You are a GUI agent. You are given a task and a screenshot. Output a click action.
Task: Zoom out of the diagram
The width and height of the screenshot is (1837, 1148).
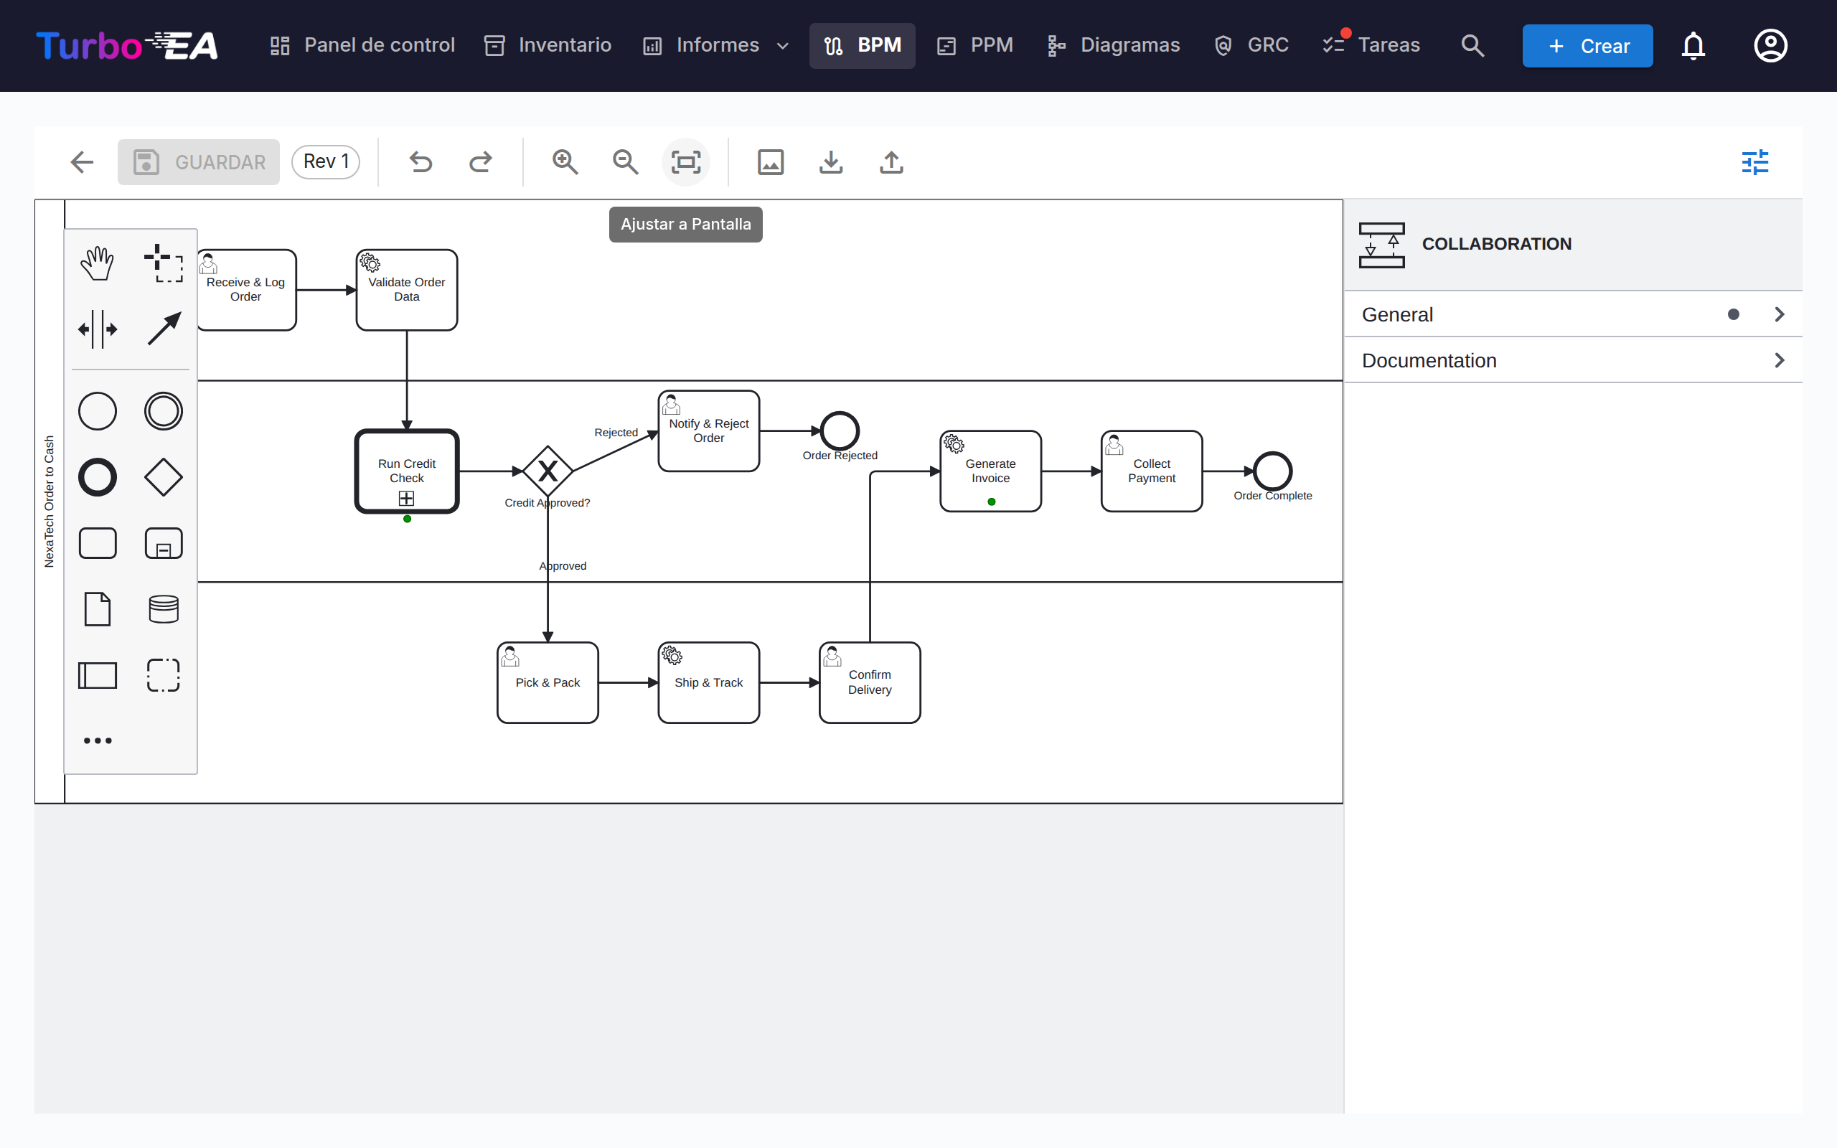tap(626, 161)
